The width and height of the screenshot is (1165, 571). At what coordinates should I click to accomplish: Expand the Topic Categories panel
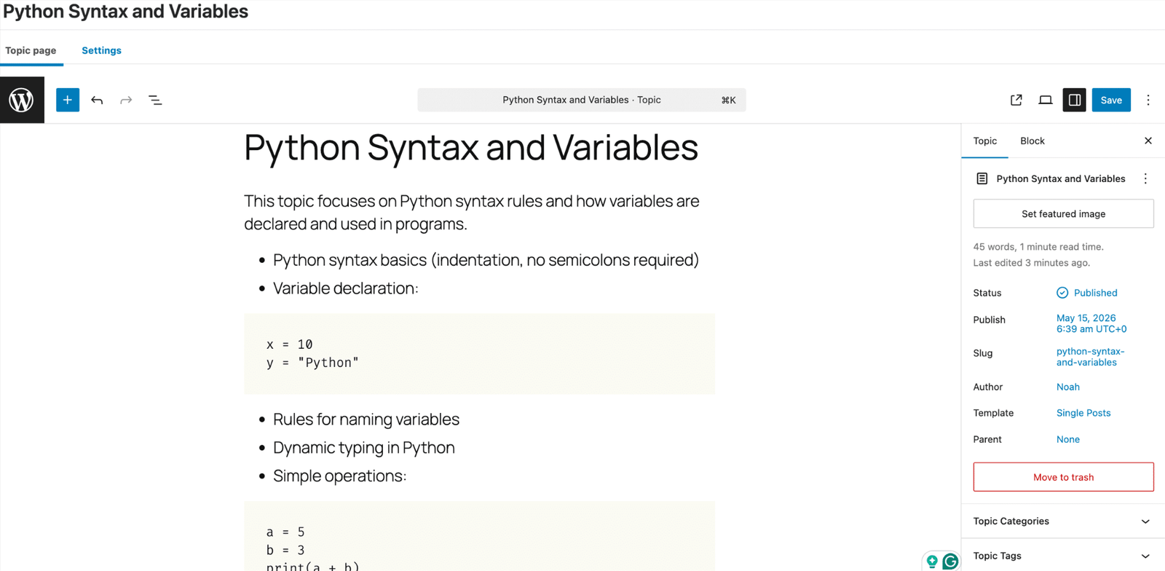click(x=1063, y=521)
